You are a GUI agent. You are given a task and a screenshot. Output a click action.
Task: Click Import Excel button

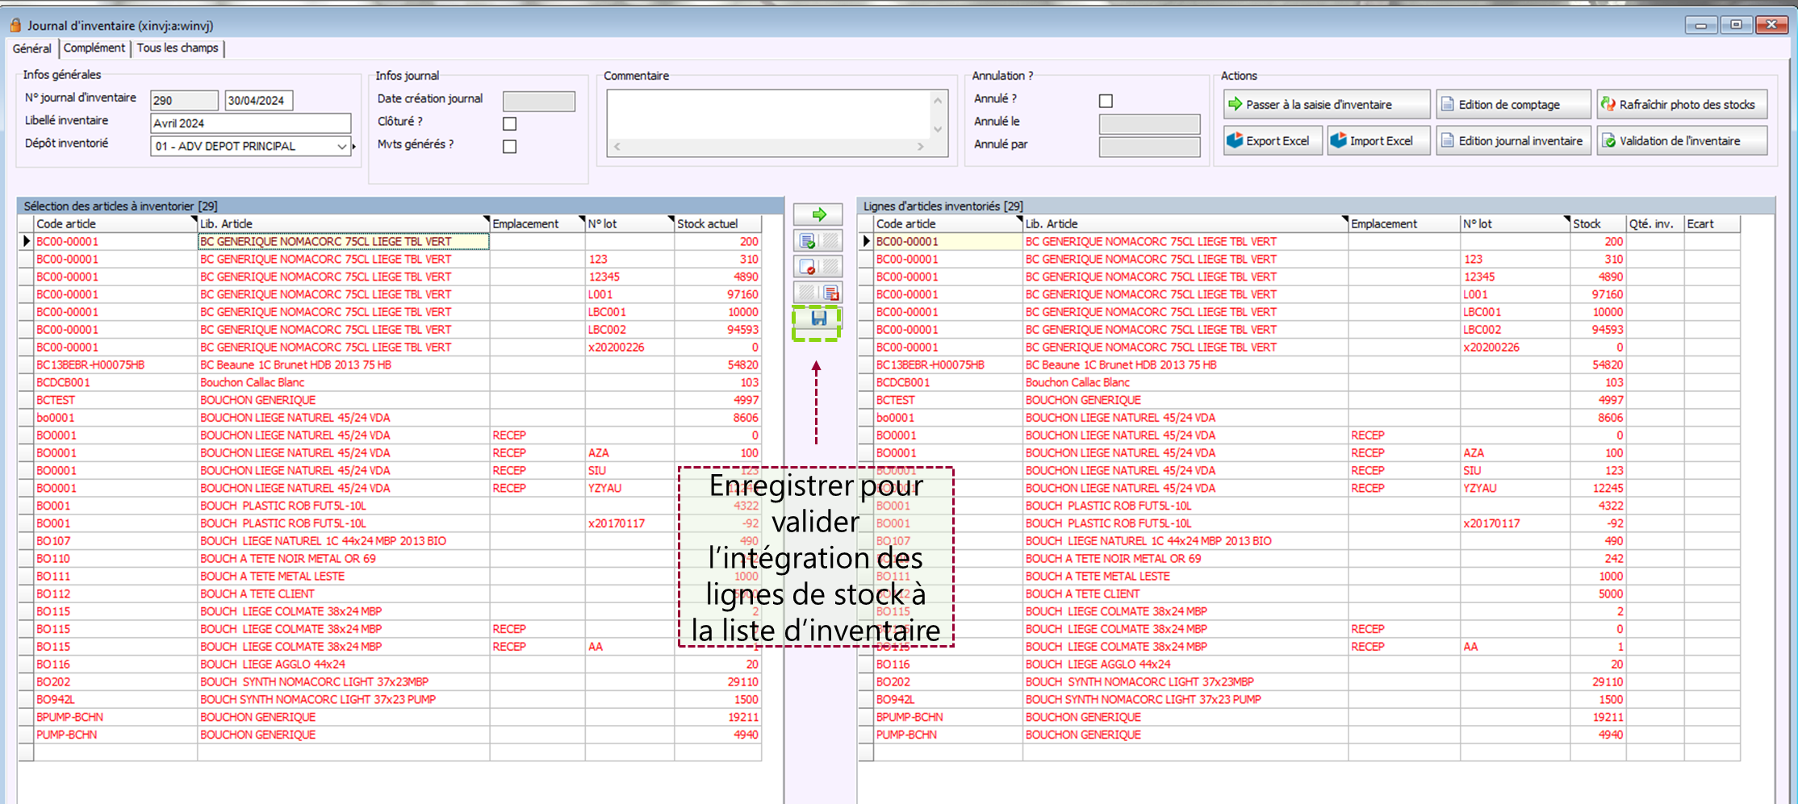pos(1377,141)
